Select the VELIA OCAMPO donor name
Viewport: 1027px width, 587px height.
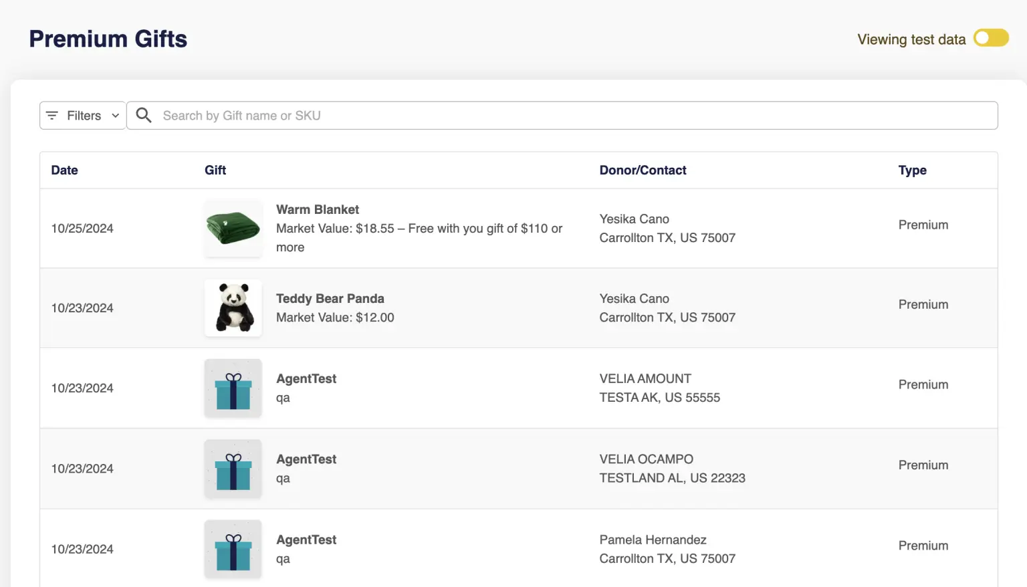[x=646, y=459]
